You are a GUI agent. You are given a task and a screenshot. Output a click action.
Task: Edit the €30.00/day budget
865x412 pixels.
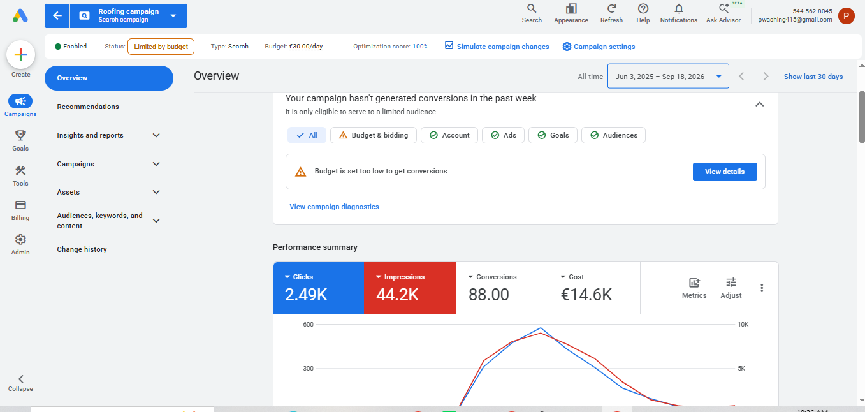tap(306, 47)
